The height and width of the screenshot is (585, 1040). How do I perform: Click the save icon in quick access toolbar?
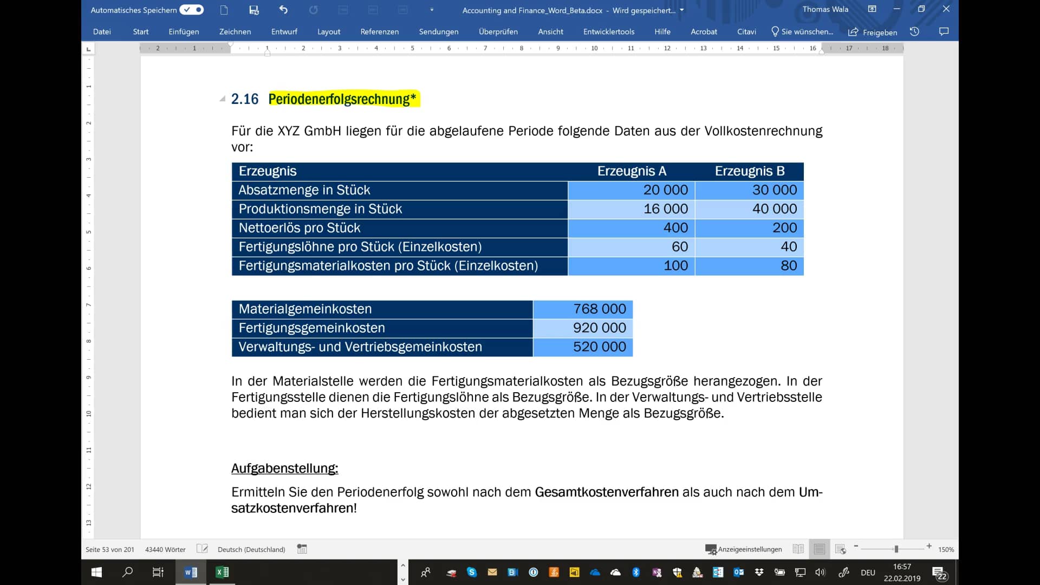[x=253, y=10]
